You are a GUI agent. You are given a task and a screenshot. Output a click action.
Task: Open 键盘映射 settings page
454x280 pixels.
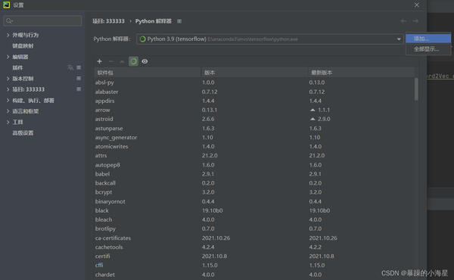[x=23, y=46]
